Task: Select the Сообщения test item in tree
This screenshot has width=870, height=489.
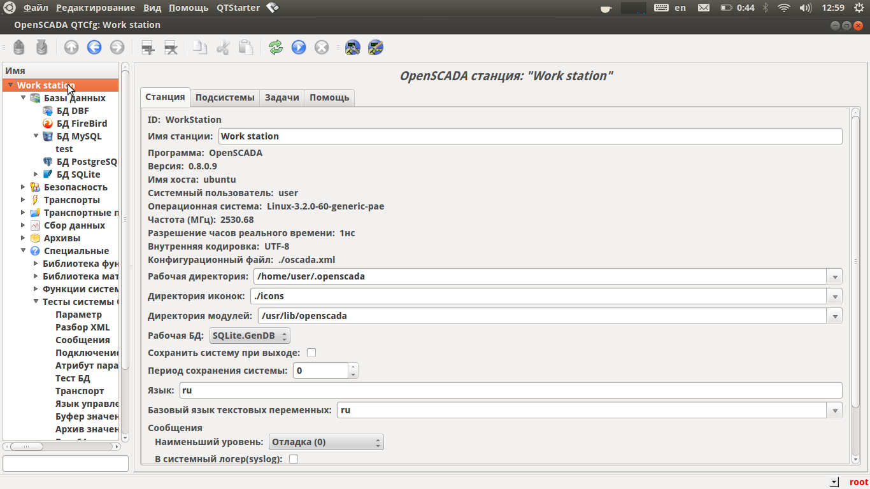Action: point(82,340)
